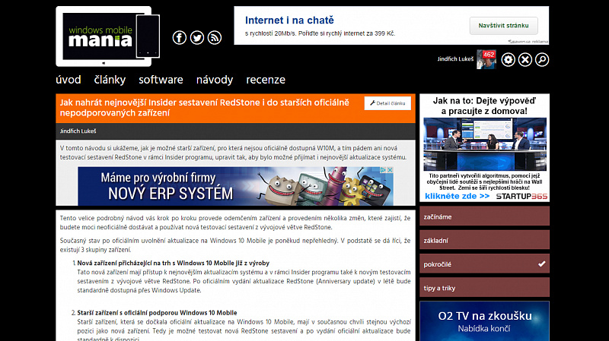Click the logout X circle icon
Screen dimensions: 609x341
tap(525, 60)
